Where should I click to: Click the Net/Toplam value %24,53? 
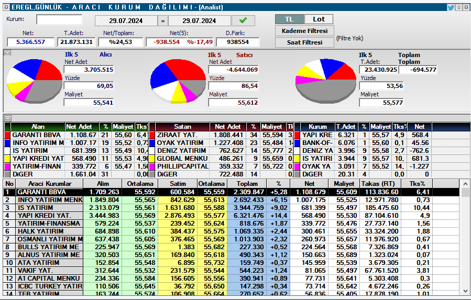pyautogui.click(x=121, y=42)
